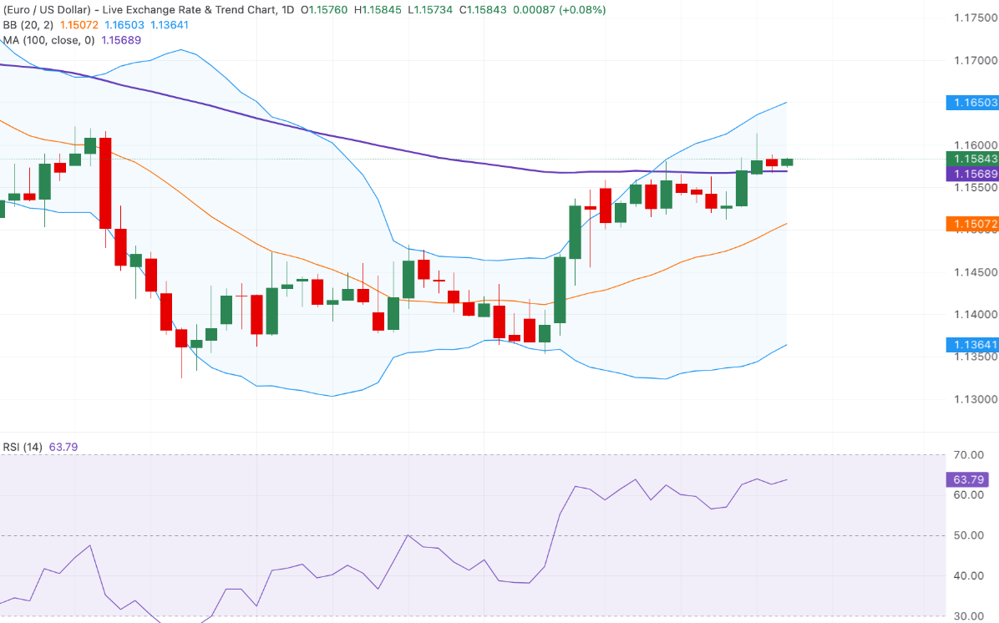Select the RSI (14) indicator legend
Viewport: 999px width, 623px height.
pos(23,447)
